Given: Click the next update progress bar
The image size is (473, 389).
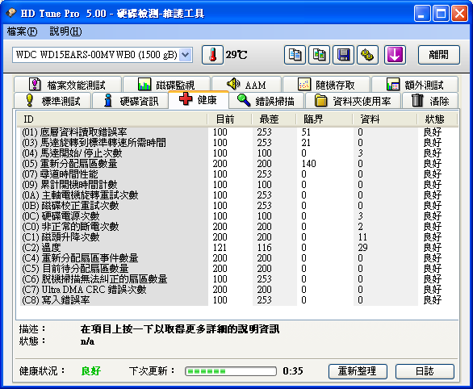Looking at the screenshot, I should pos(231,371).
